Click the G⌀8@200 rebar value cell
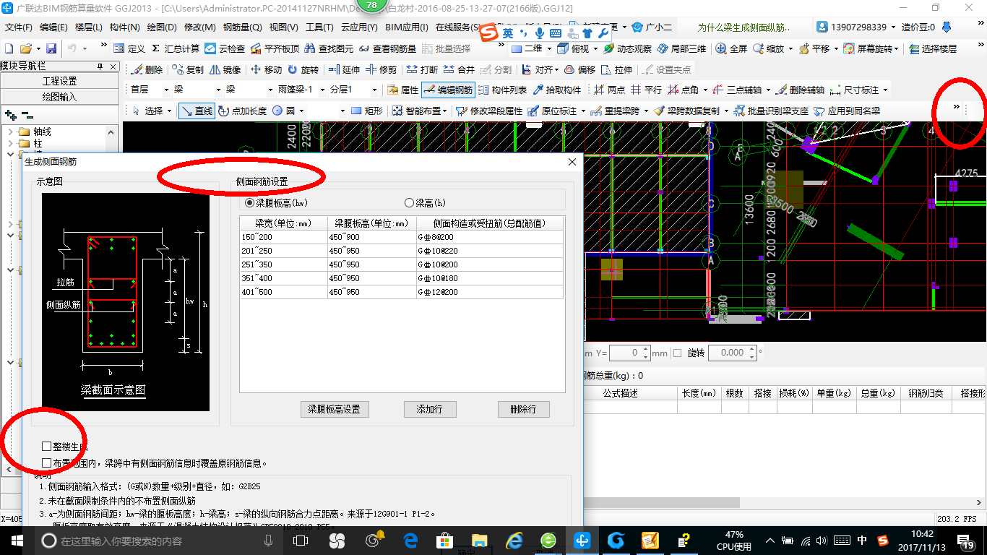Image resolution: width=987 pixels, height=555 pixels. click(x=490, y=237)
